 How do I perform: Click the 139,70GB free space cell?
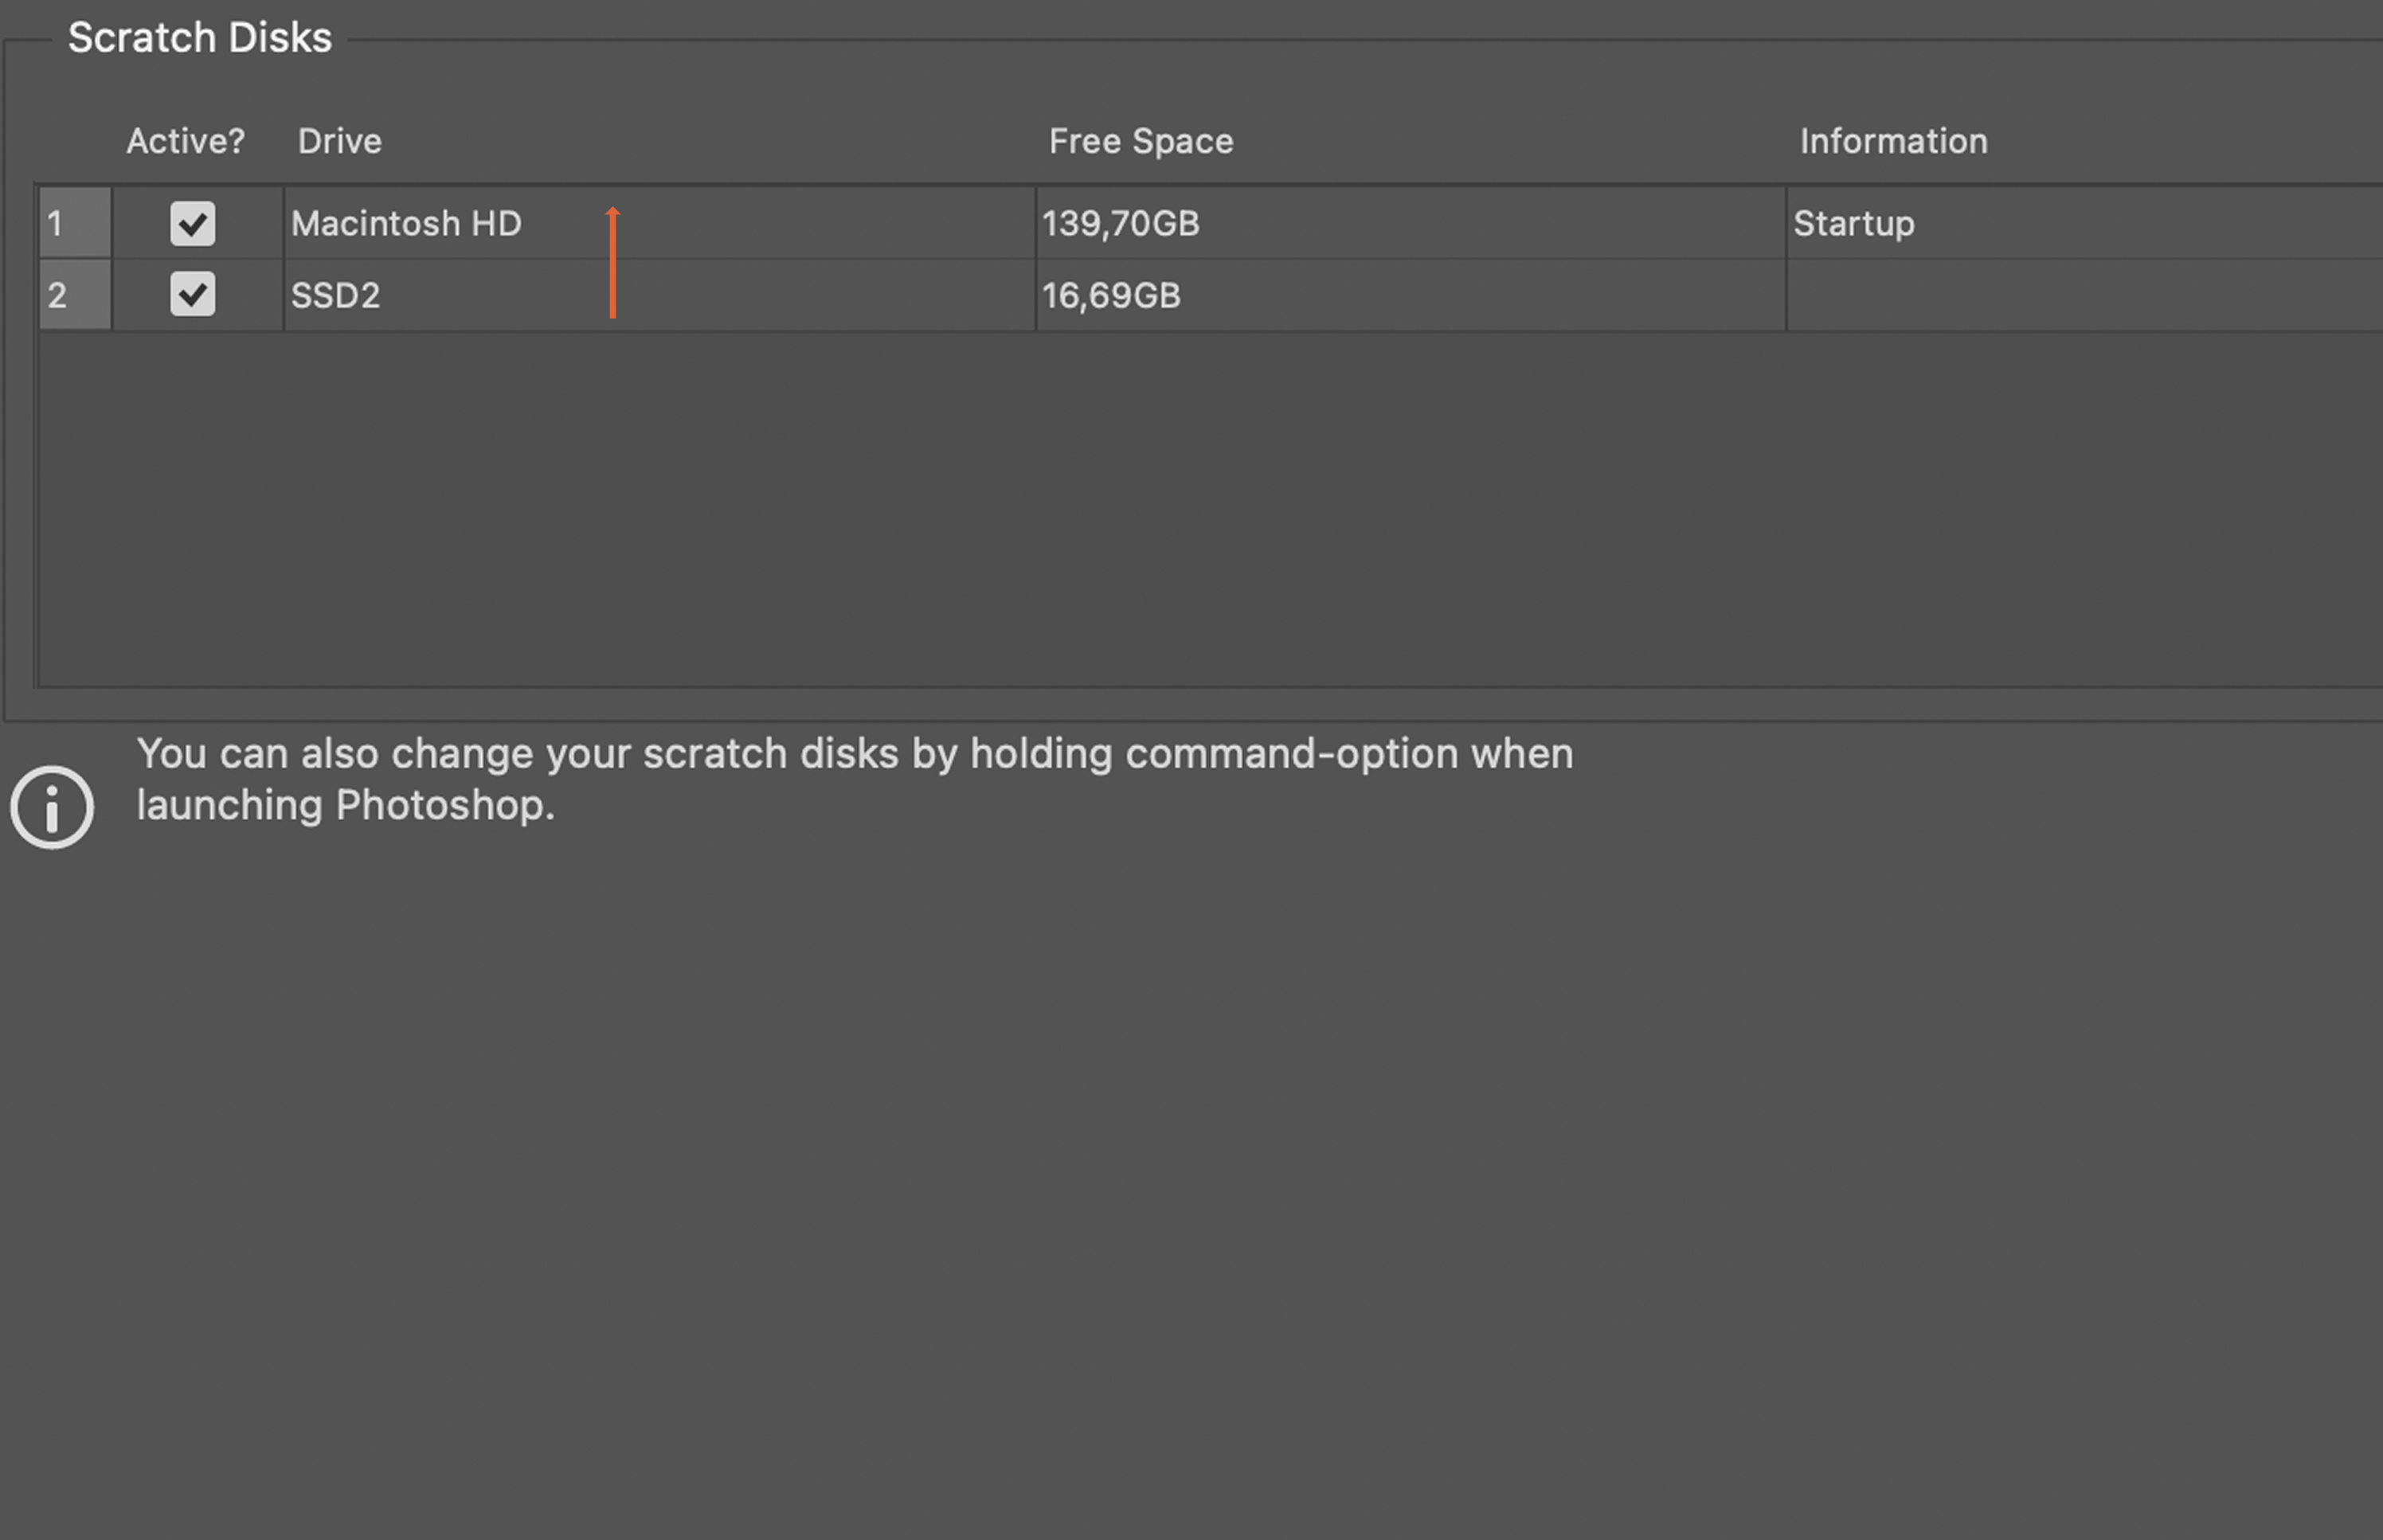[1120, 223]
